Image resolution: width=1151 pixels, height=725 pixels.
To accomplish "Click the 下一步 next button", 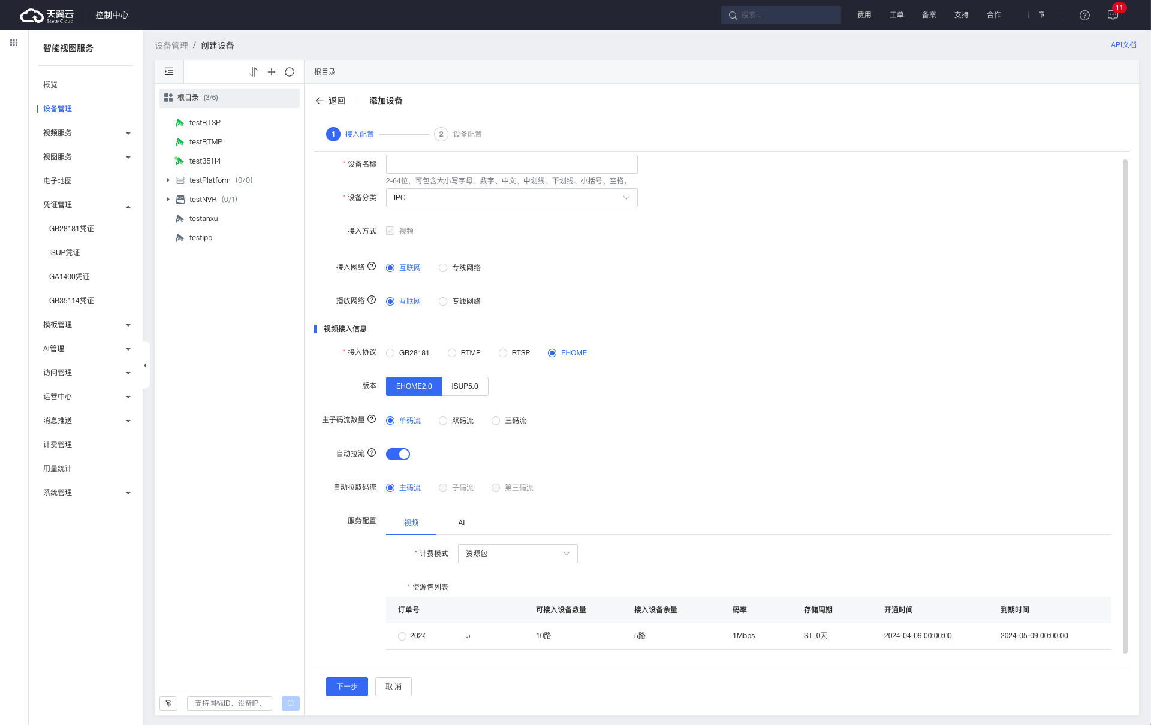I will 347,687.
